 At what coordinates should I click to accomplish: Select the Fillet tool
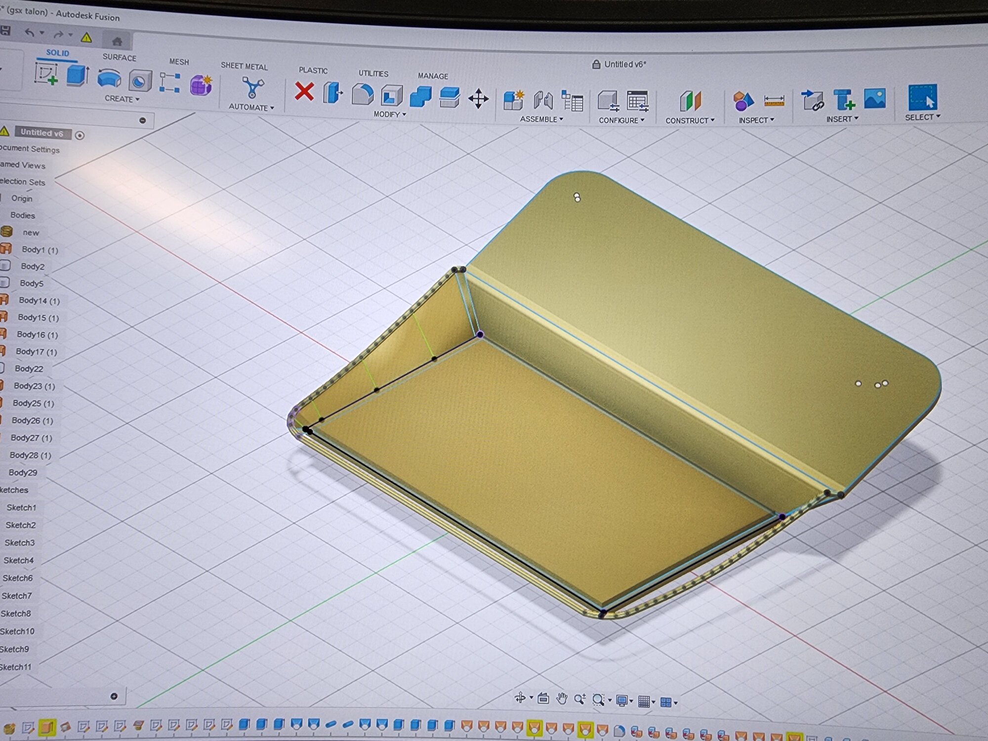click(362, 94)
